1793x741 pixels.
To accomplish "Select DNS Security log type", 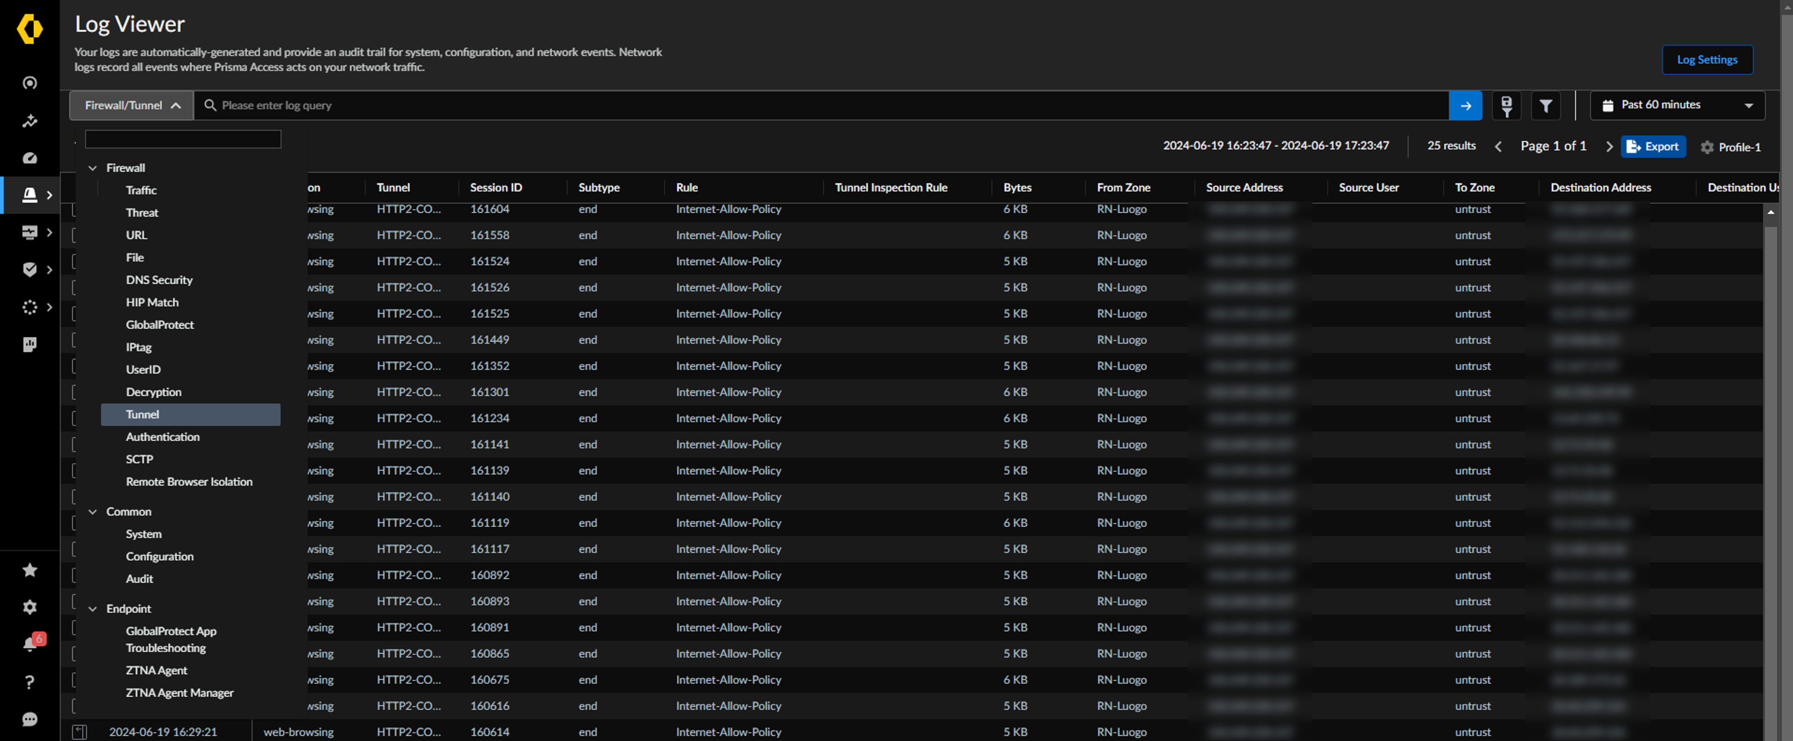I will coord(159,280).
